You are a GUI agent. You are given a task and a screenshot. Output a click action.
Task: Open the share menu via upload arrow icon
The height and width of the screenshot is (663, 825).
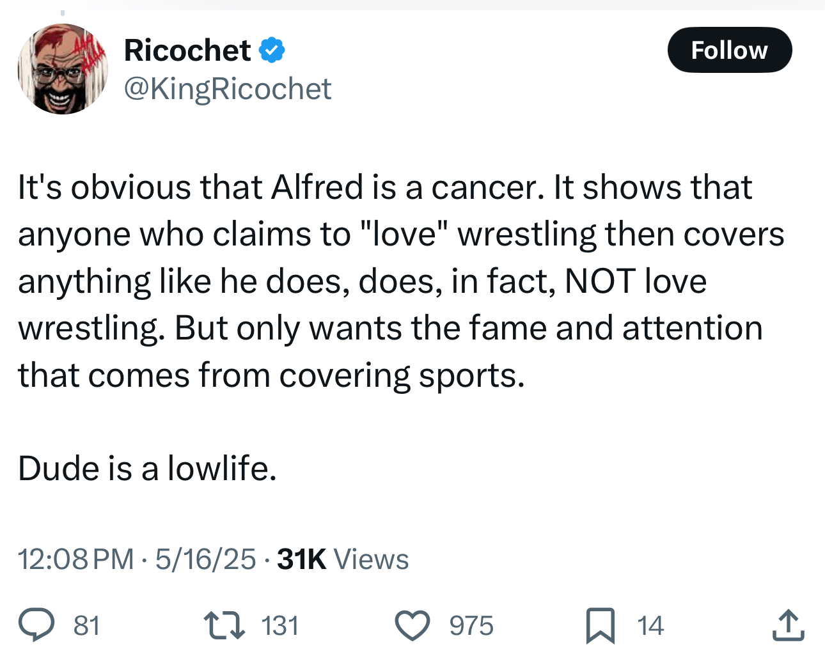787,625
